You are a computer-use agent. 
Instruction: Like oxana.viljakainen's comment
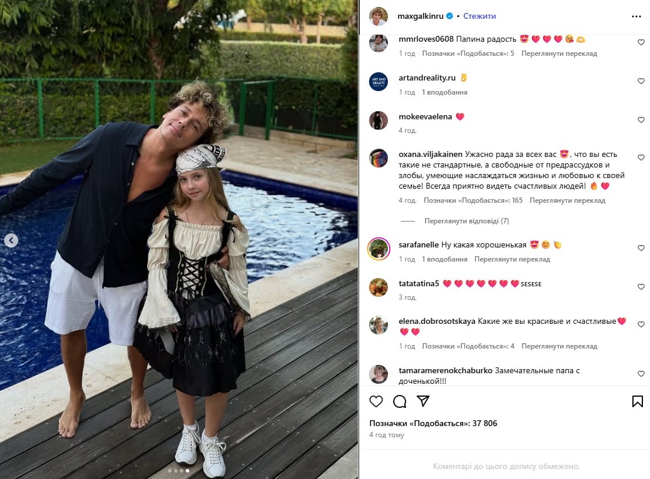(641, 158)
